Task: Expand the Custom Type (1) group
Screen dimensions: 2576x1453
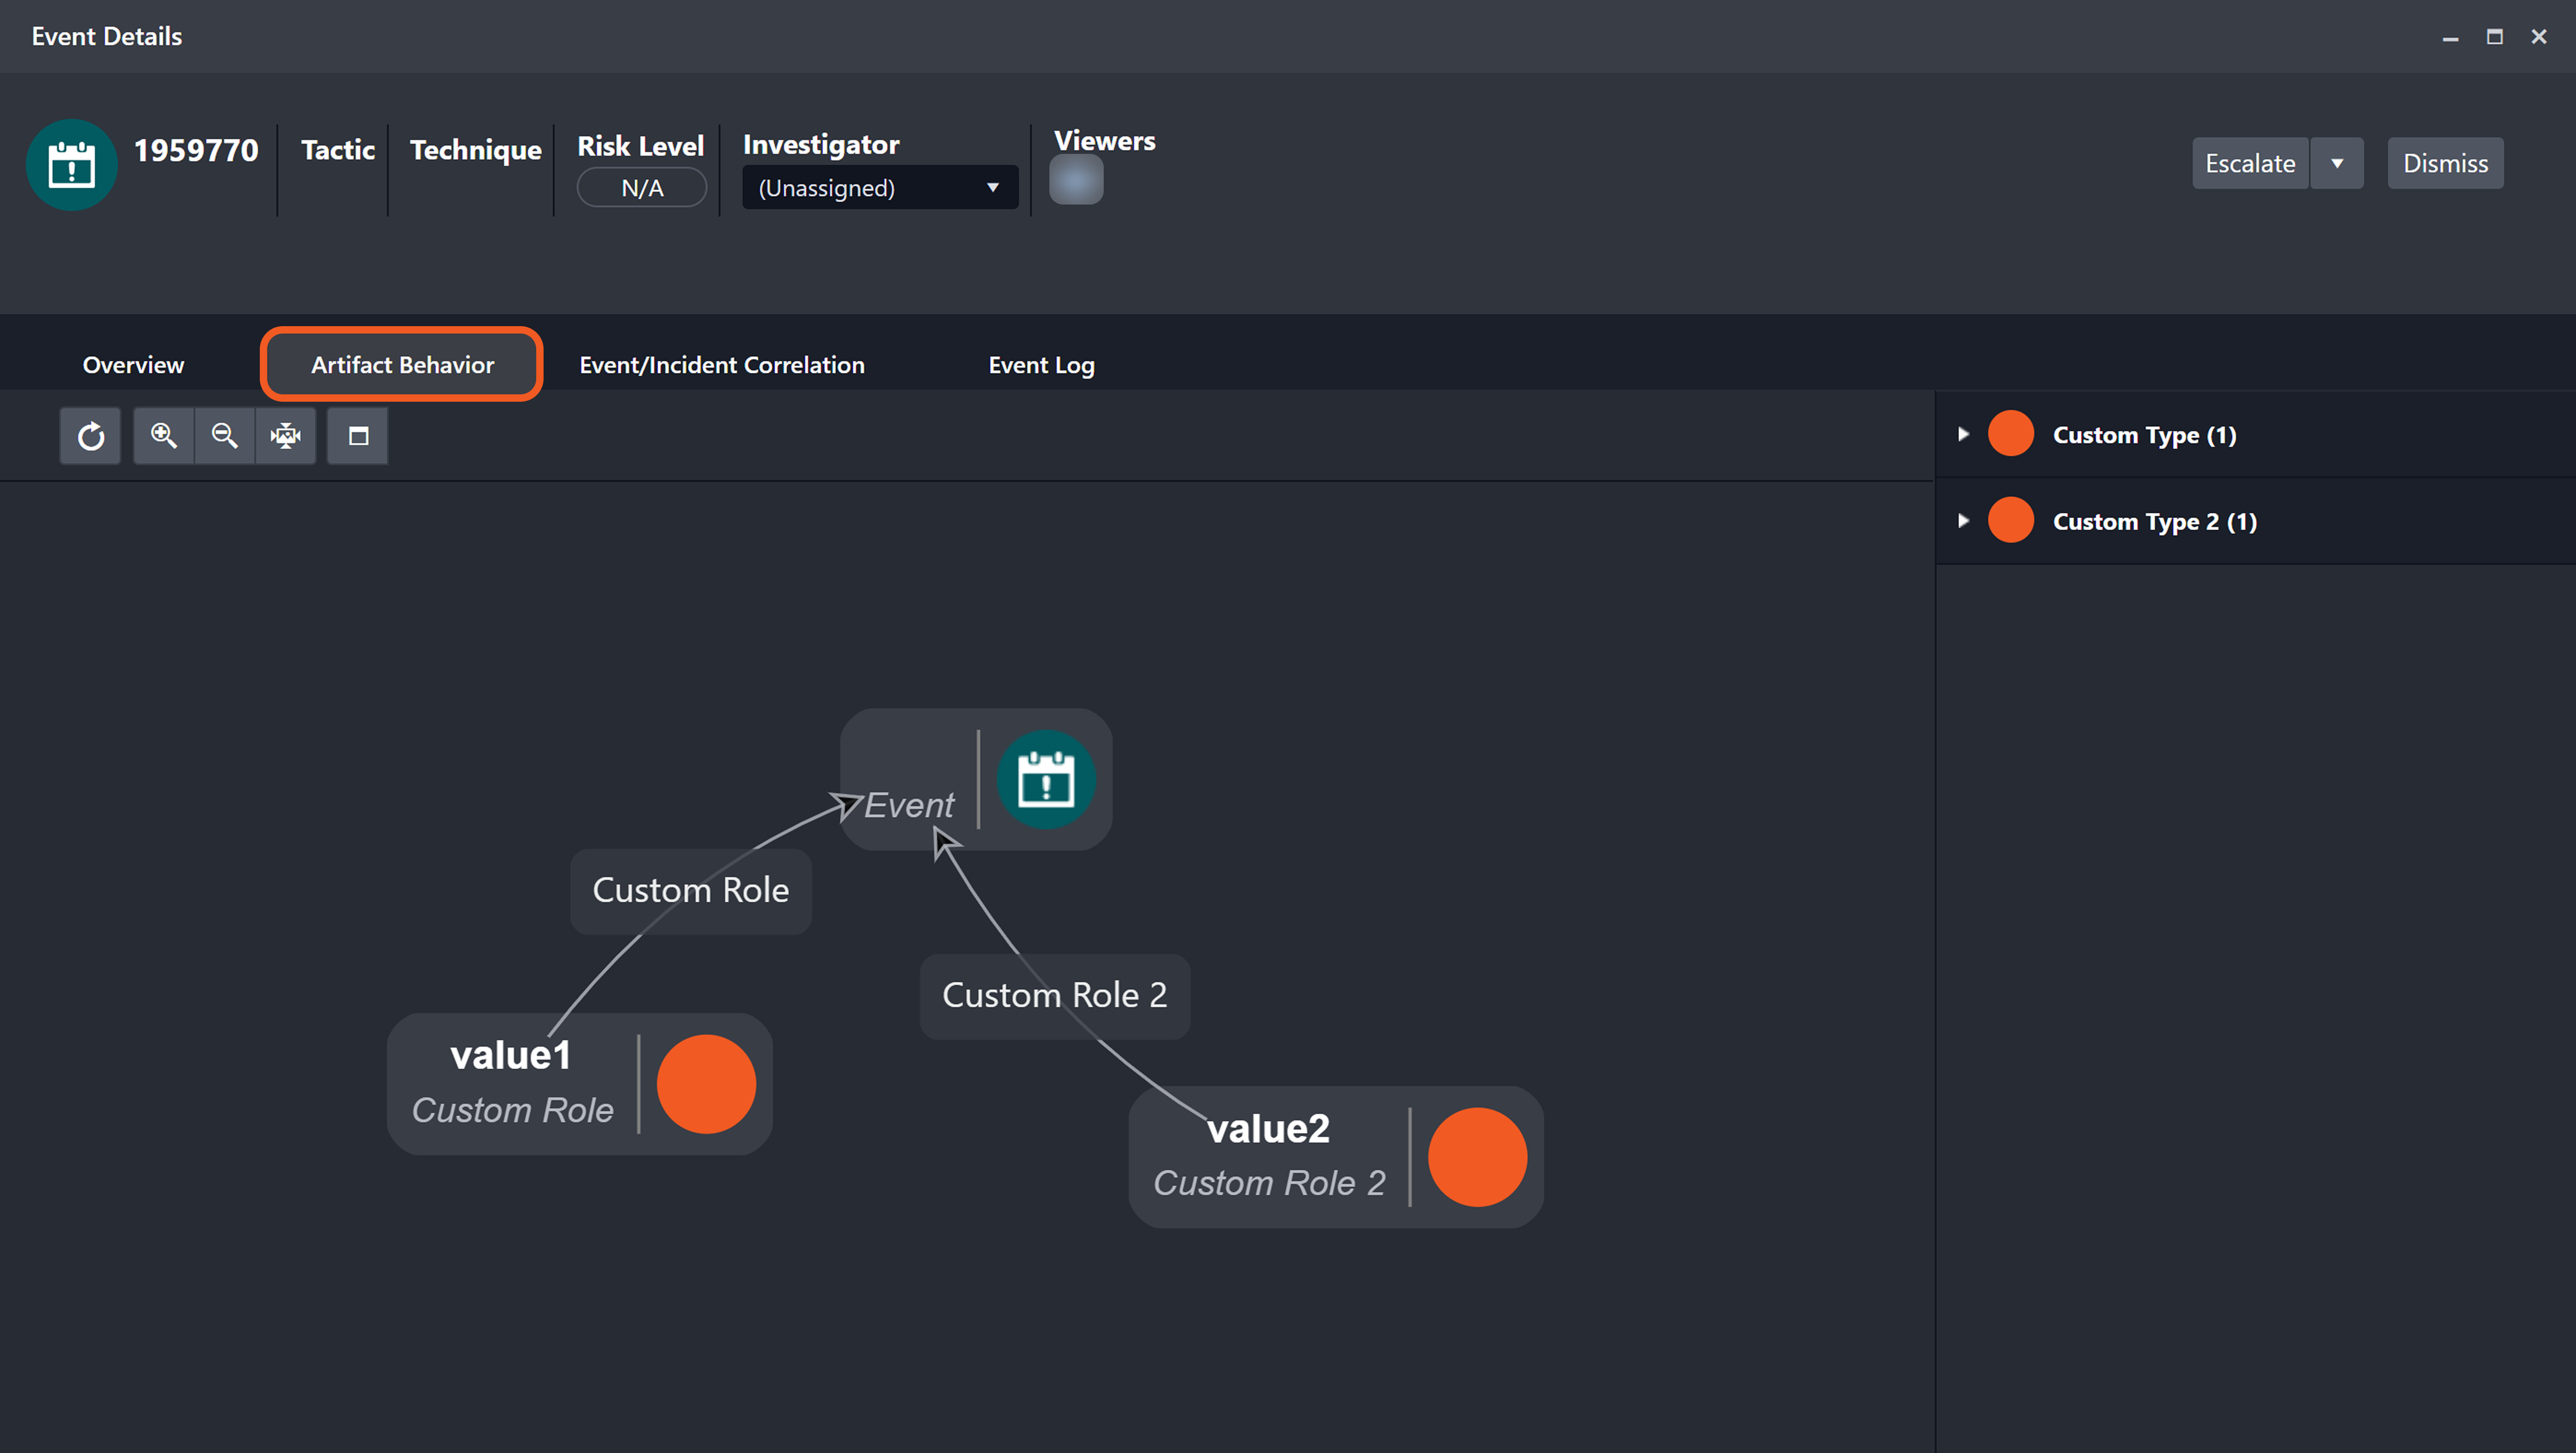Action: (x=1963, y=434)
